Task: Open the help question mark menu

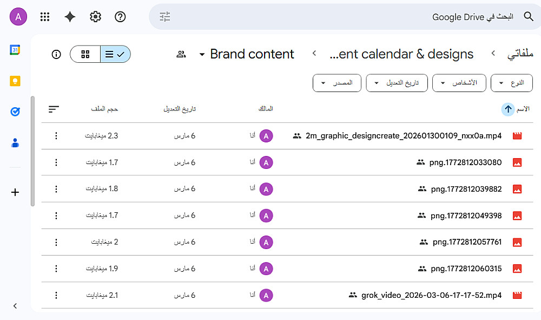Action: coord(120,17)
